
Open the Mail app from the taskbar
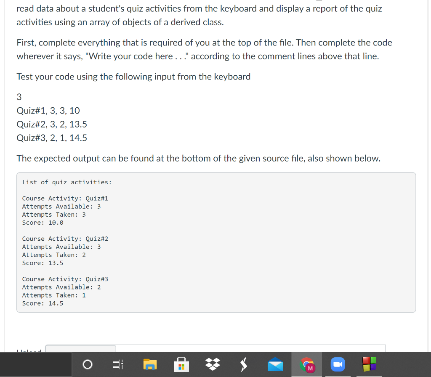[275, 364]
